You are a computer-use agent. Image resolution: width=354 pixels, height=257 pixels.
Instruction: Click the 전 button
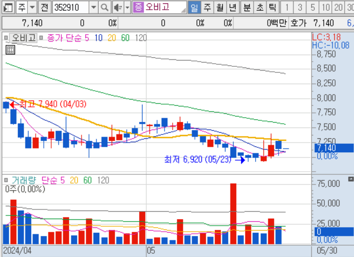point(44,8)
